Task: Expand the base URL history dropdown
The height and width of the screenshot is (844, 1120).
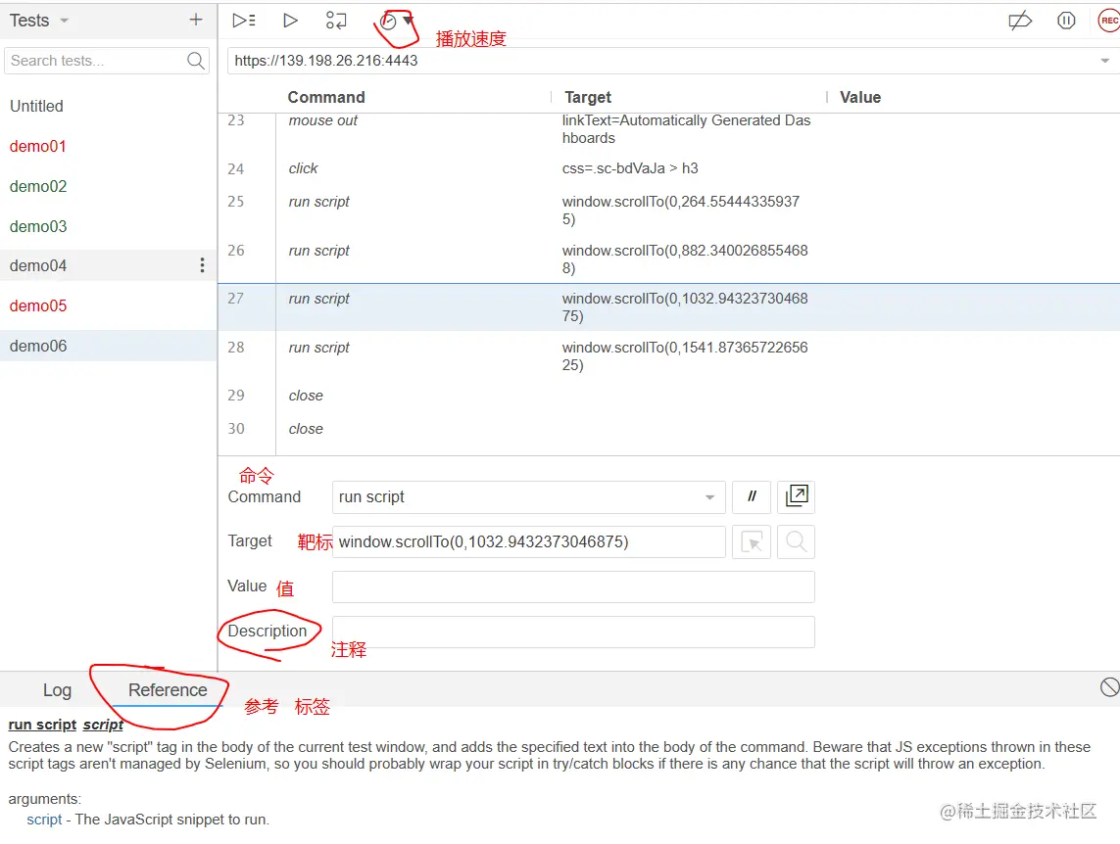Action: [1105, 61]
